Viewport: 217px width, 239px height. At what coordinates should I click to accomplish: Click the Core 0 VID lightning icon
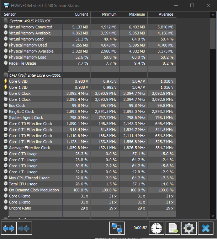point(6,81)
